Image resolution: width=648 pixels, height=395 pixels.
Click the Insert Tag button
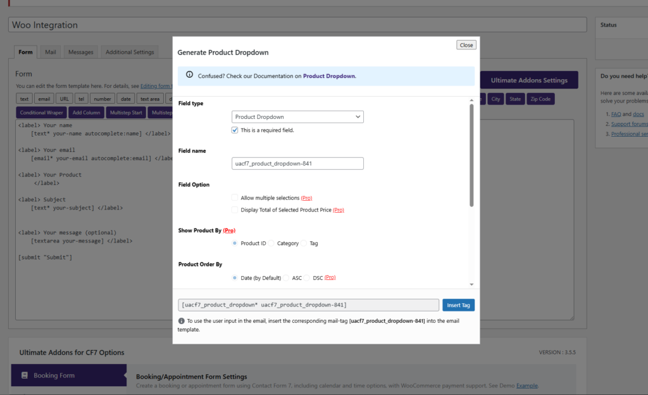pyautogui.click(x=458, y=305)
